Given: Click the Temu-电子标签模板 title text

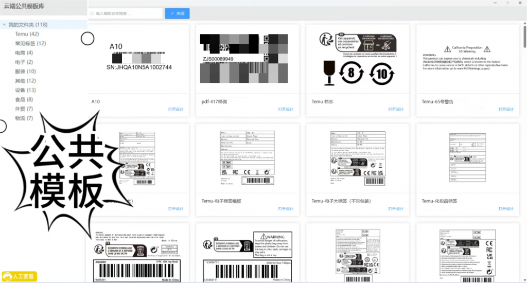Looking at the screenshot, I should click(221, 201).
